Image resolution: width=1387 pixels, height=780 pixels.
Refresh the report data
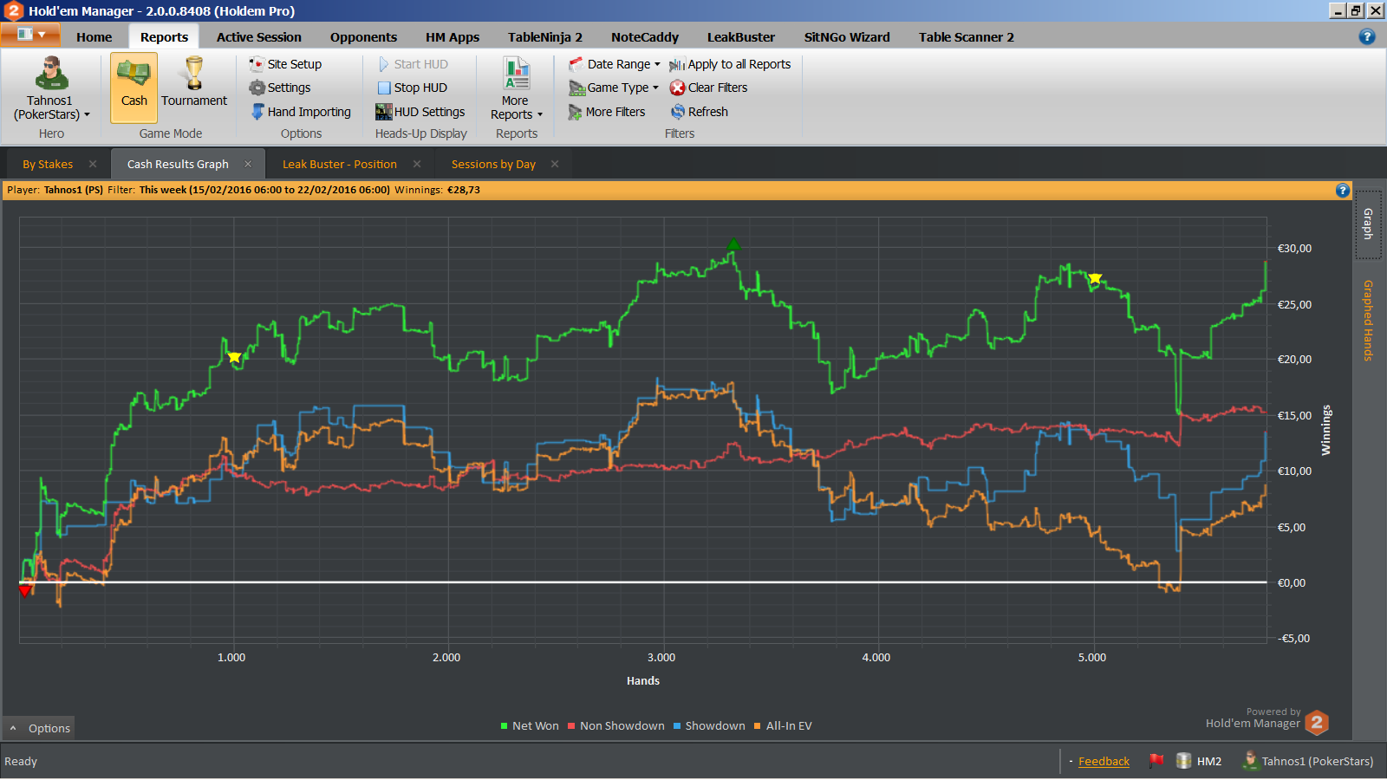click(x=699, y=112)
